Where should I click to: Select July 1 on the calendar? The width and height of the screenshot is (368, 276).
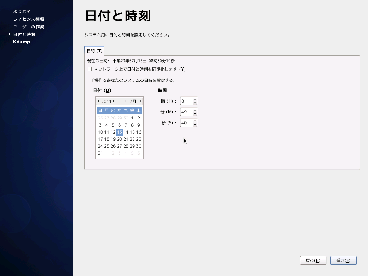132,118
